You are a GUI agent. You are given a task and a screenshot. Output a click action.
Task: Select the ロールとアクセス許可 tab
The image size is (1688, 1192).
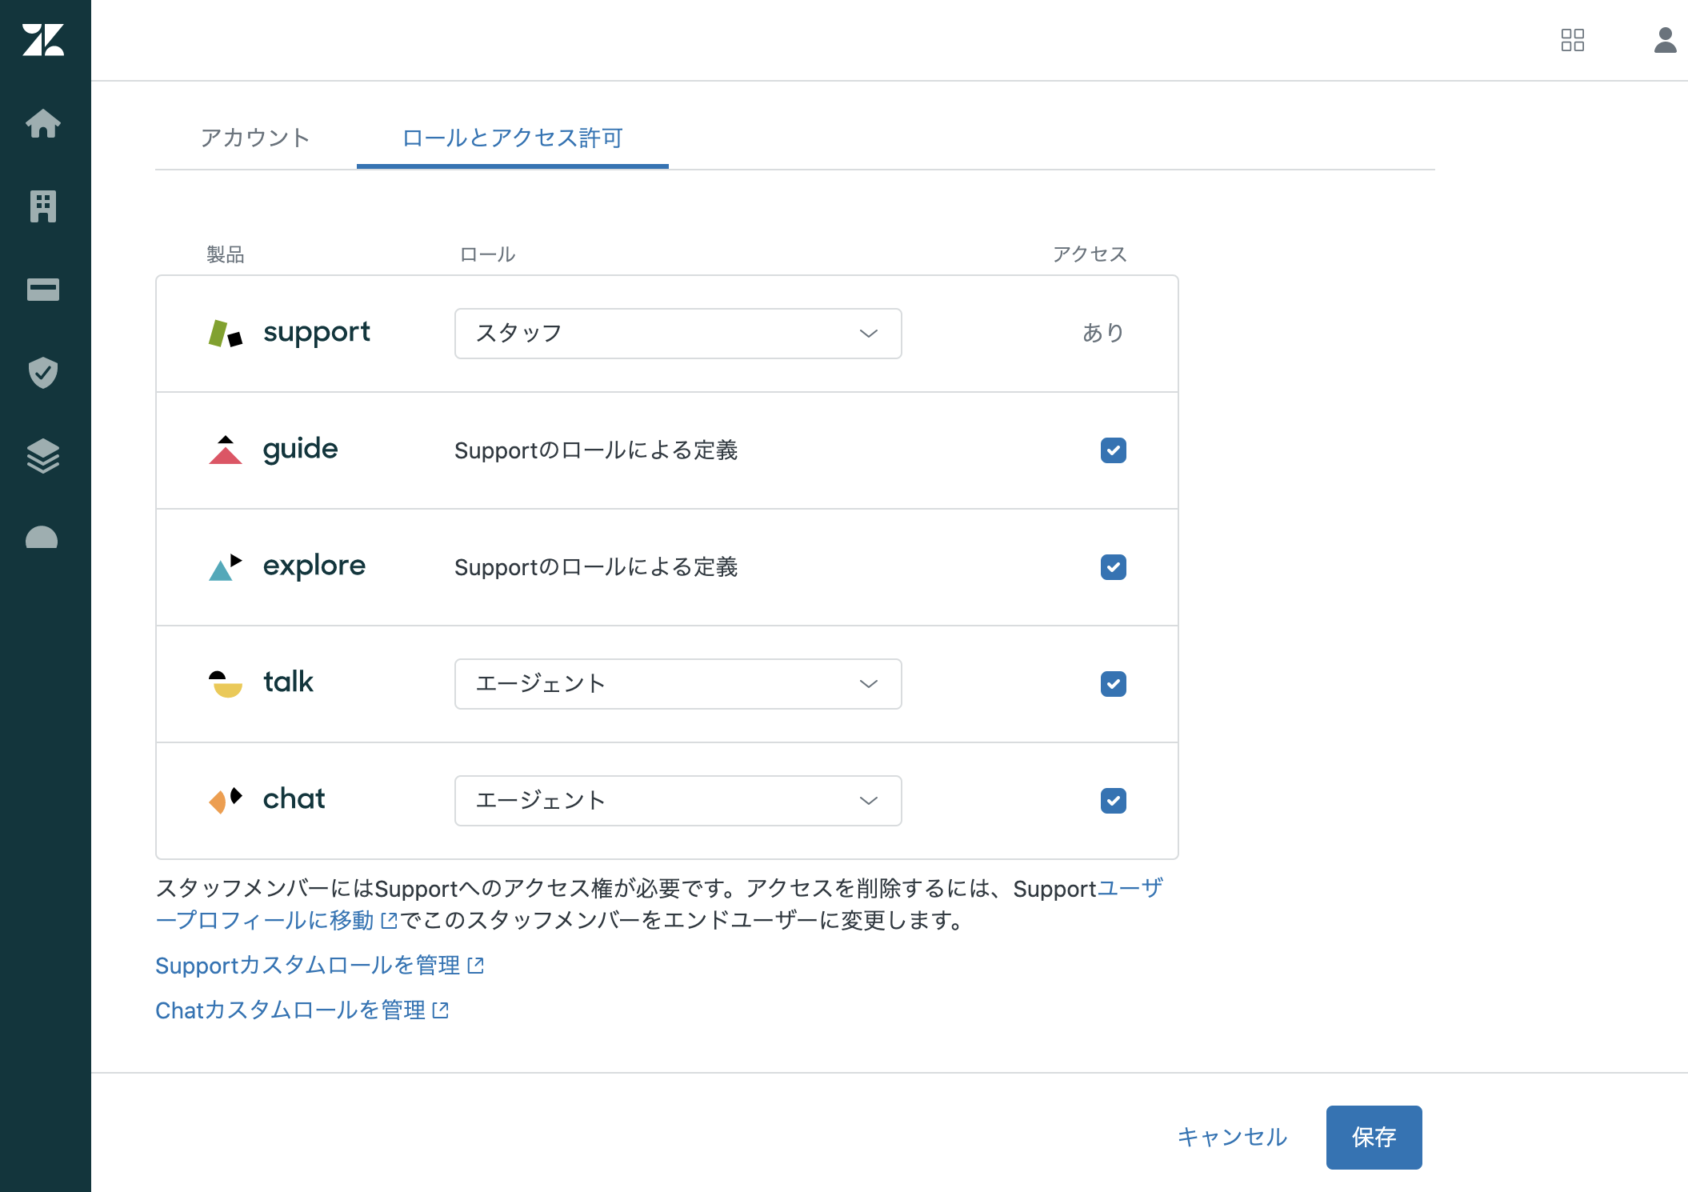[x=513, y=138]
